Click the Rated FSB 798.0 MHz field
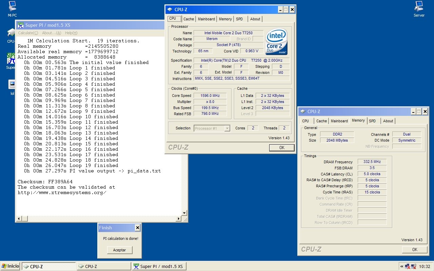This screenshot has height=271, width=434. pos(210,114)
